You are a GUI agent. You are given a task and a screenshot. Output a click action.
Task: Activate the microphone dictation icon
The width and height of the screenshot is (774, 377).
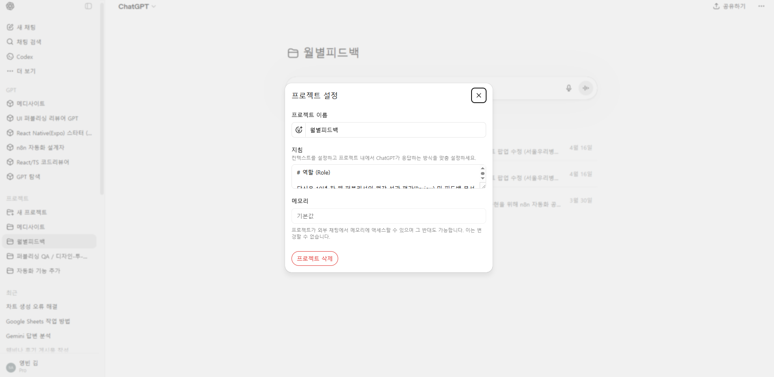click(569, 88)
